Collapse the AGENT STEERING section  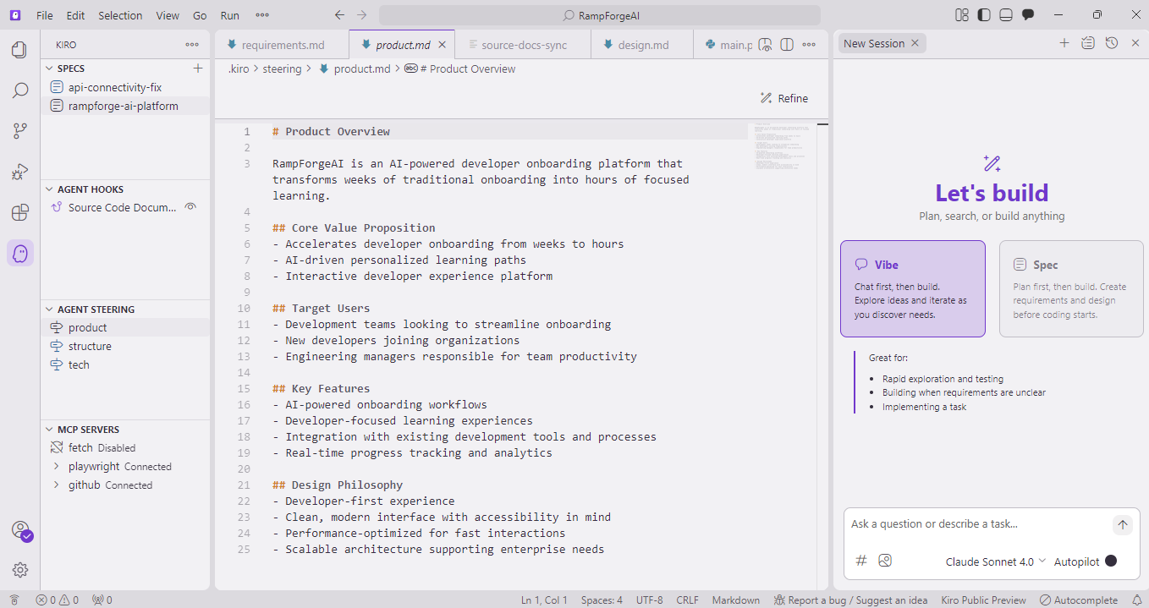[49, 309]
